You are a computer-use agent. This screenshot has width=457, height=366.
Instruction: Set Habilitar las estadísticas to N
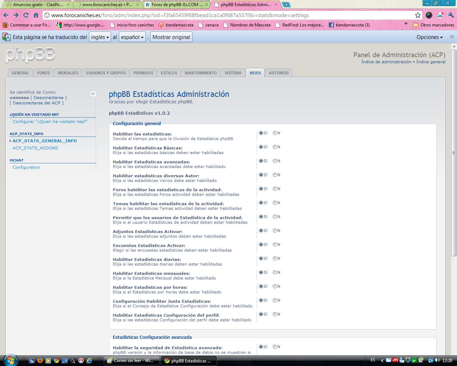pos(275,133)
